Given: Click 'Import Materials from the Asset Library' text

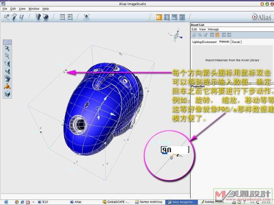Looking at the screenshot, I should pyautogui.click(x=232, y=60).
